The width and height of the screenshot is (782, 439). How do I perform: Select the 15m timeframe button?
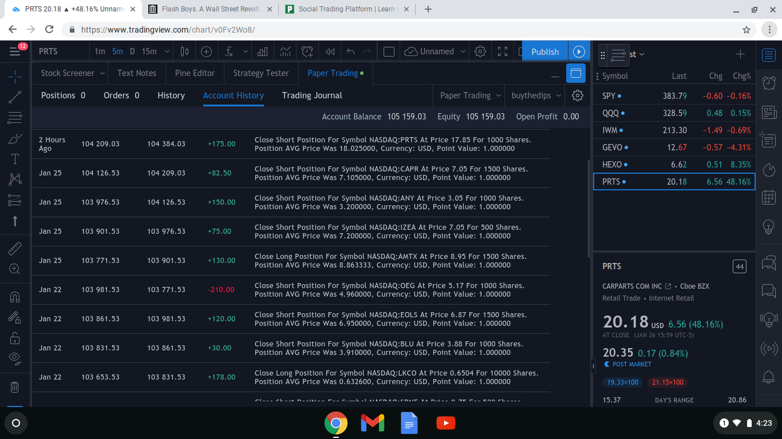149,51
